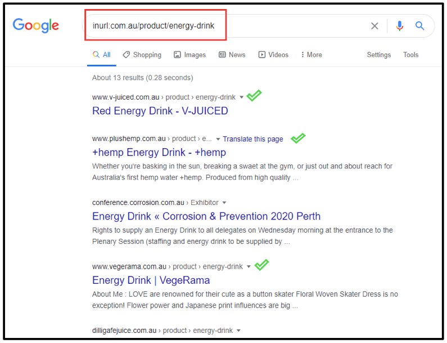Screen dimensions: 447x343
Task: Click the Corrosion conference result snippet
Action: click(242, 236)
